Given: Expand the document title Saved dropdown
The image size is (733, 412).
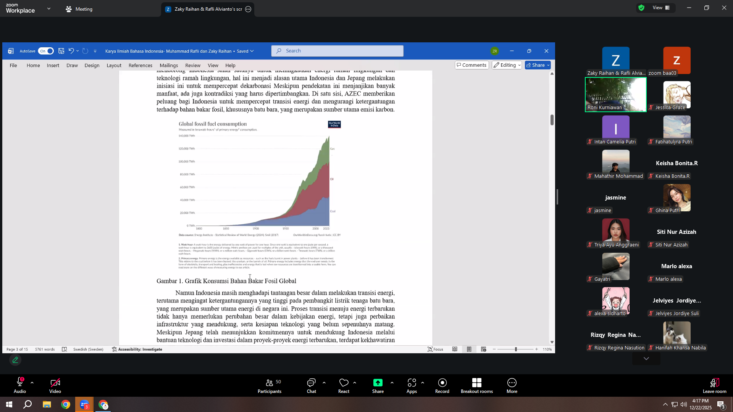Looking at the screenshot, I should click(x=252, y=51).
